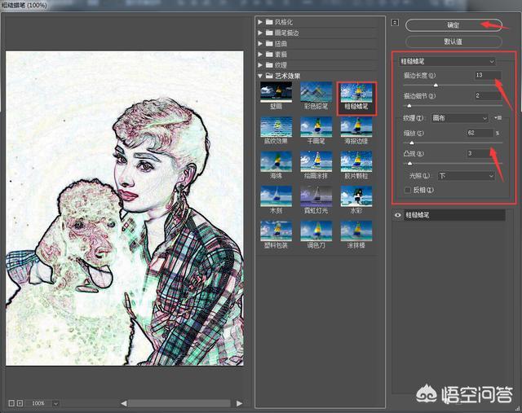Expand the 风格化 filter folder
522x413 pixels.
coord(261,20)
